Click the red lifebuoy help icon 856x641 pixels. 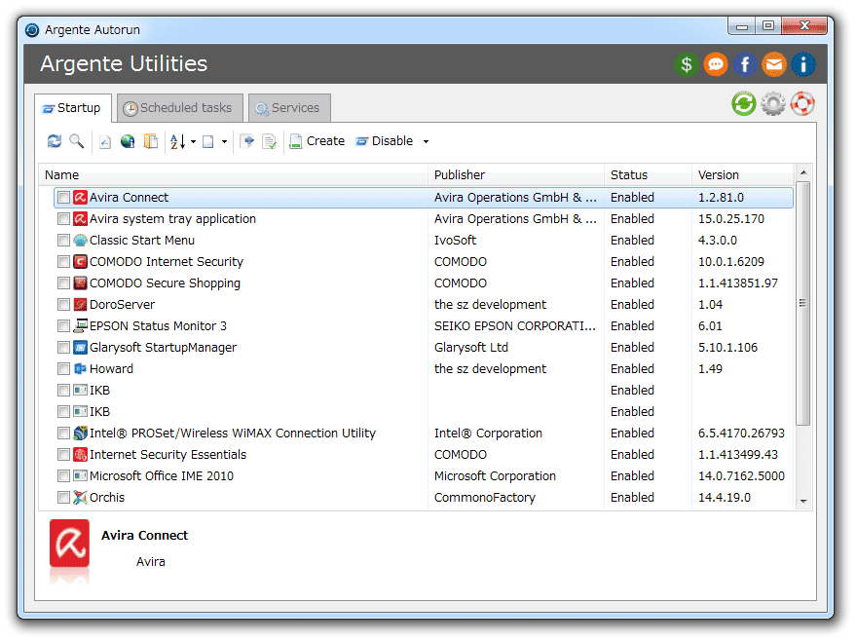tap(802, 103)
